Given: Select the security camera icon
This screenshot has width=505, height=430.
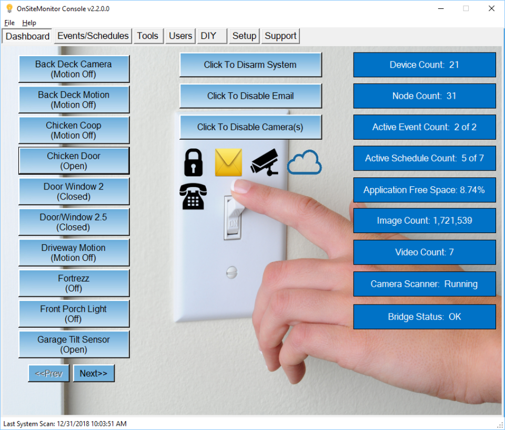Looking at the screenshot, I should pos(264,162).
